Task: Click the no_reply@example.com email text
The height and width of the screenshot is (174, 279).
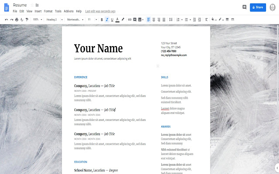Action: click(x=174, y=55)
